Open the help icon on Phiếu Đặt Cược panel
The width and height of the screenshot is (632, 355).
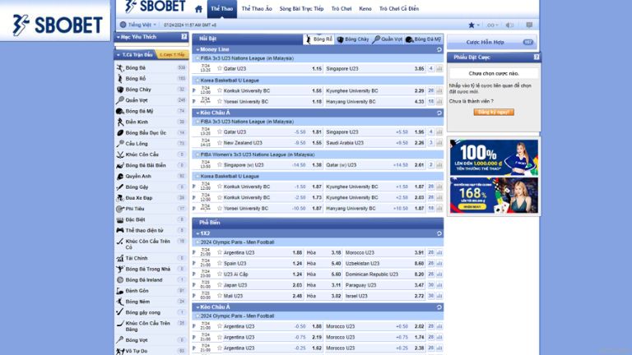pyautogui.click(x=536, y=58)
